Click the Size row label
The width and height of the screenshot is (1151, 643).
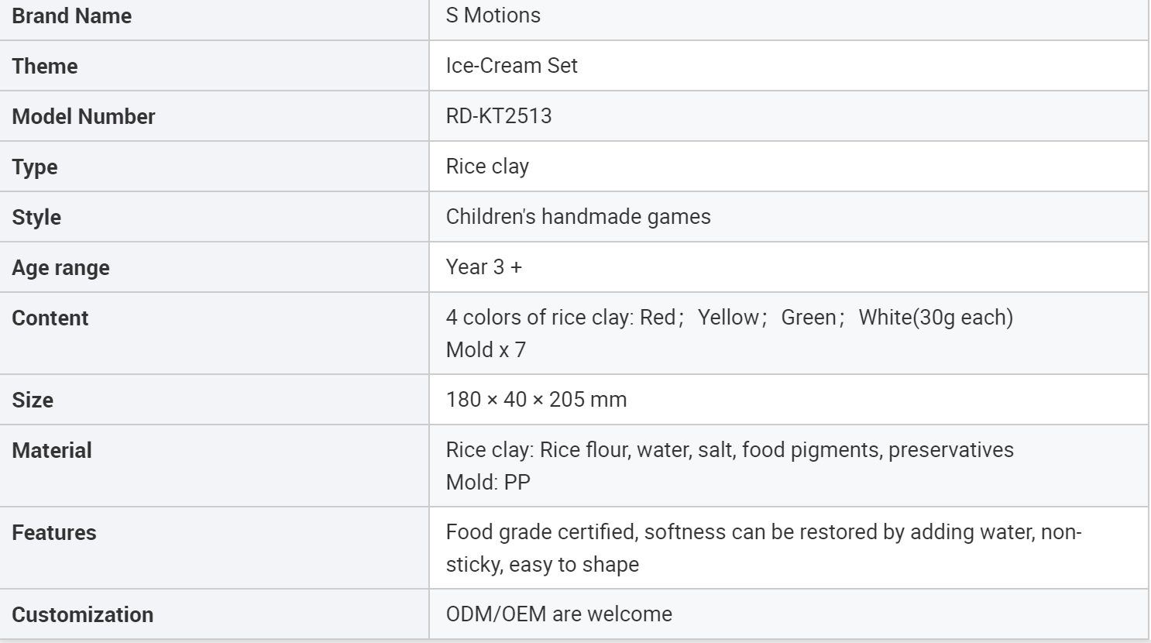click(33, 400)
